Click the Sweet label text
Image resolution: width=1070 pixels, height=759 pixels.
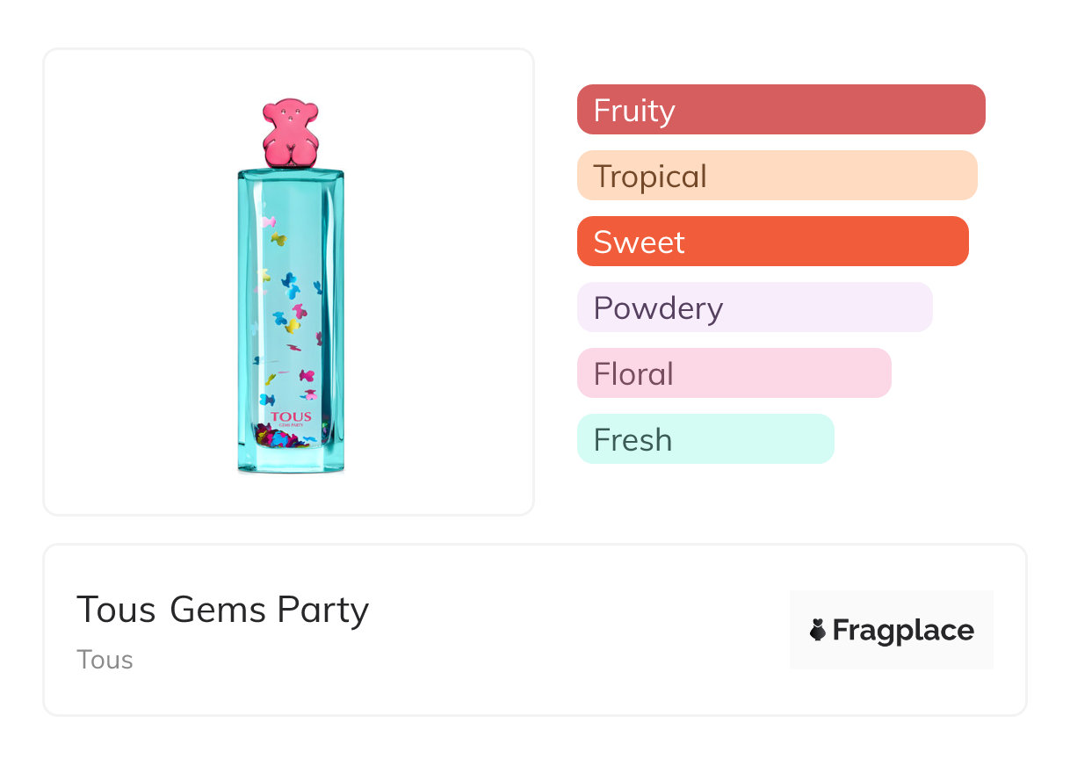639,242
